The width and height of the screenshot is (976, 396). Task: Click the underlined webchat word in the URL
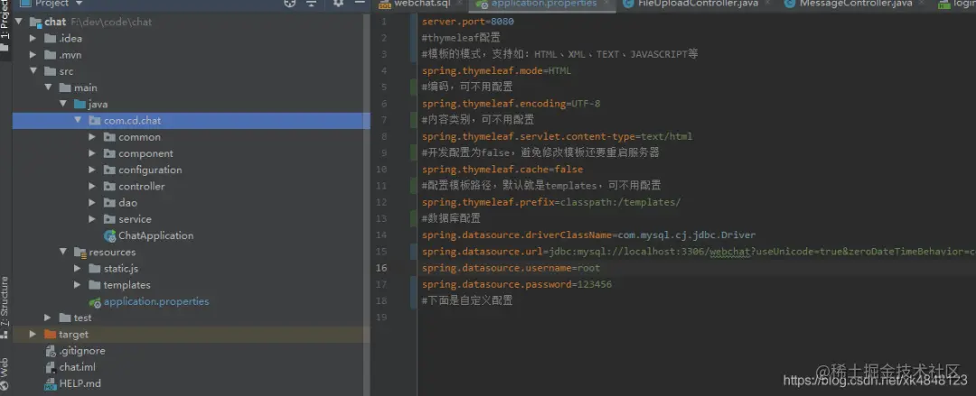729,252
